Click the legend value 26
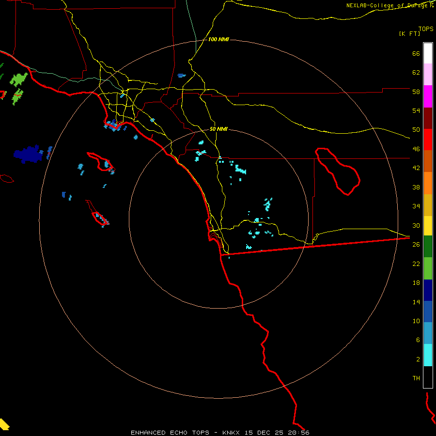Screen dimensions: 436x436 click(416, 245)
